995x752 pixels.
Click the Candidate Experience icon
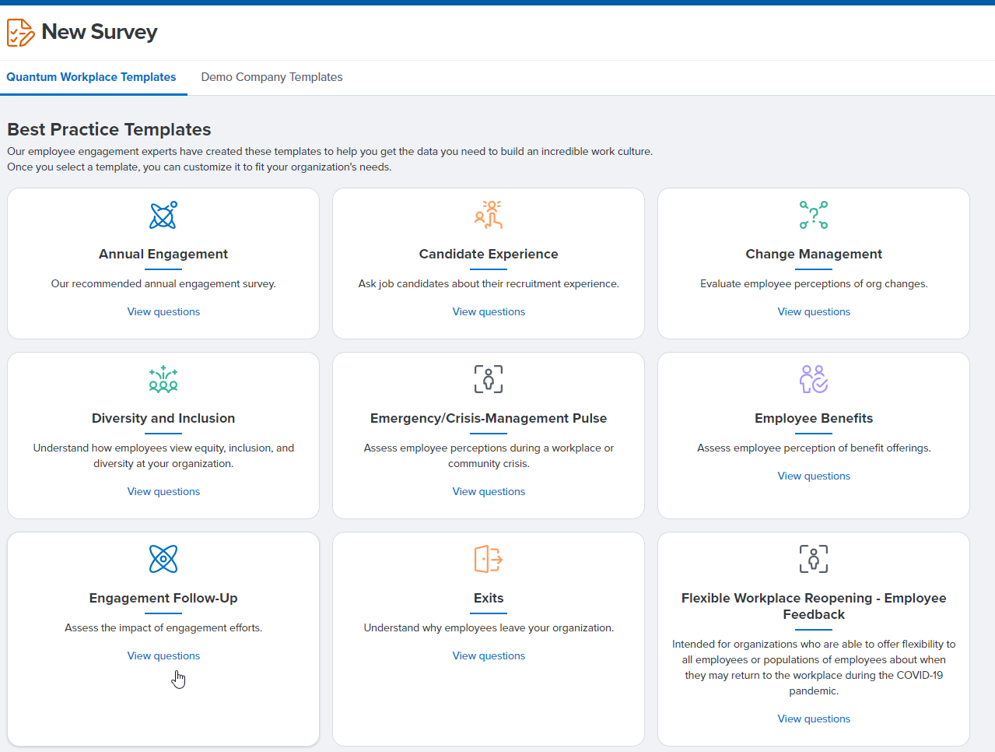click(x=489, y=215)
